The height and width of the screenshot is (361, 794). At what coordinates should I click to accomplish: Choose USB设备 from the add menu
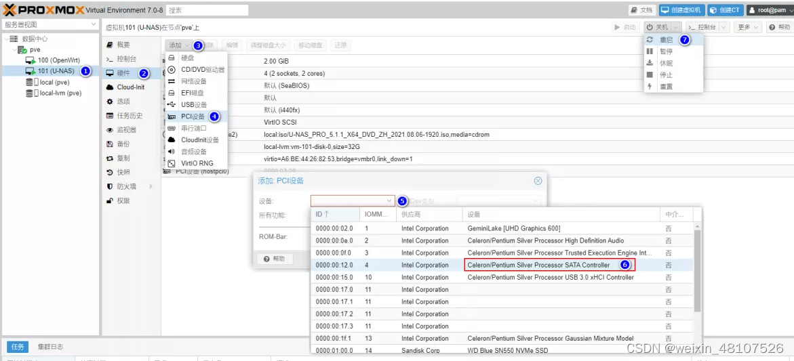tap(197, 105)
